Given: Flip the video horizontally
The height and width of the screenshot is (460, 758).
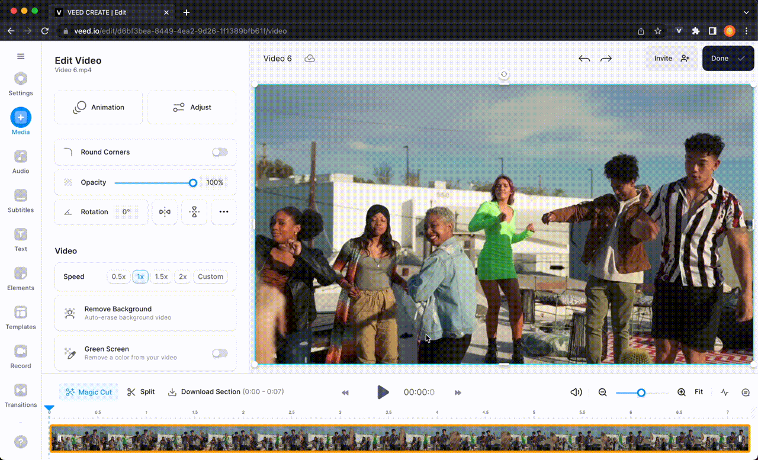Looking at the screenshot, I should pyautogui.click(x=165, y=212).
